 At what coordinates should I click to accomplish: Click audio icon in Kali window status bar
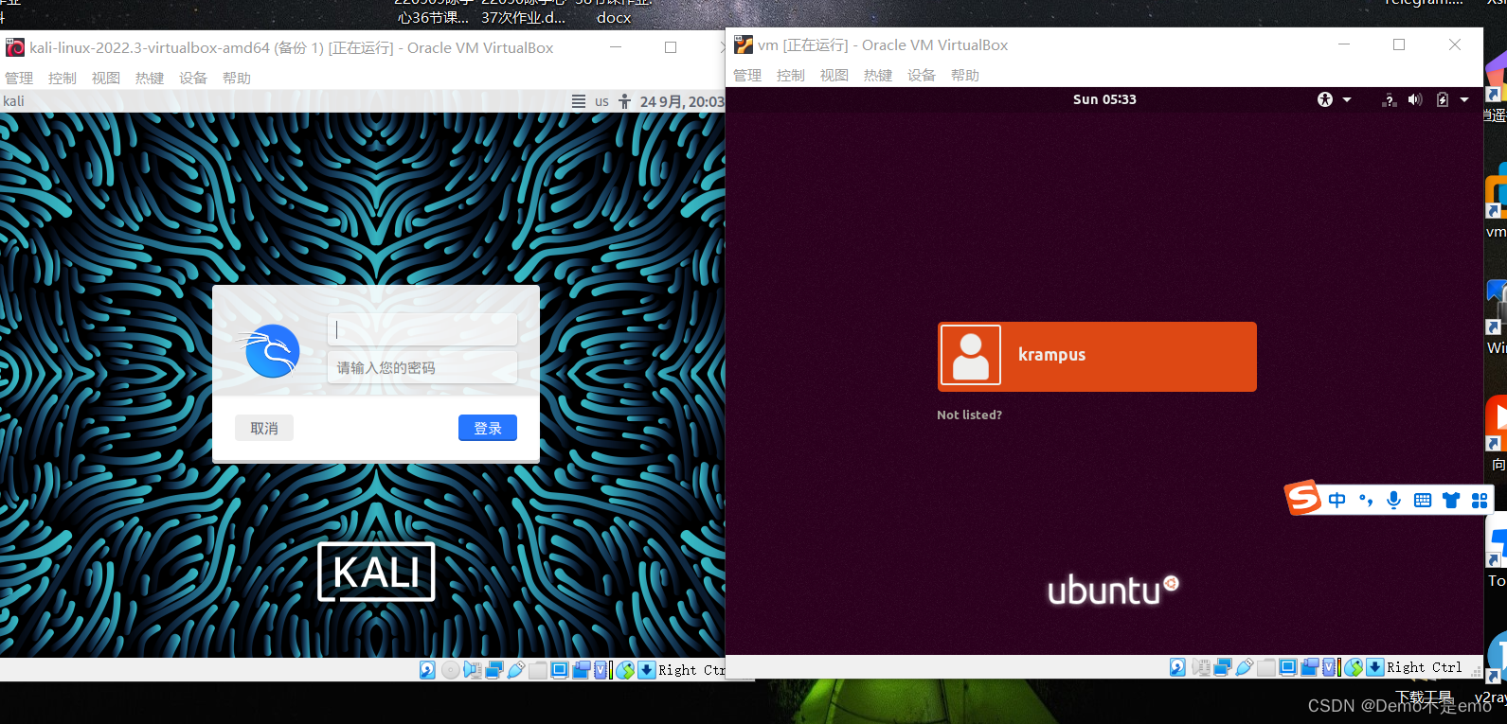point(473,670)
